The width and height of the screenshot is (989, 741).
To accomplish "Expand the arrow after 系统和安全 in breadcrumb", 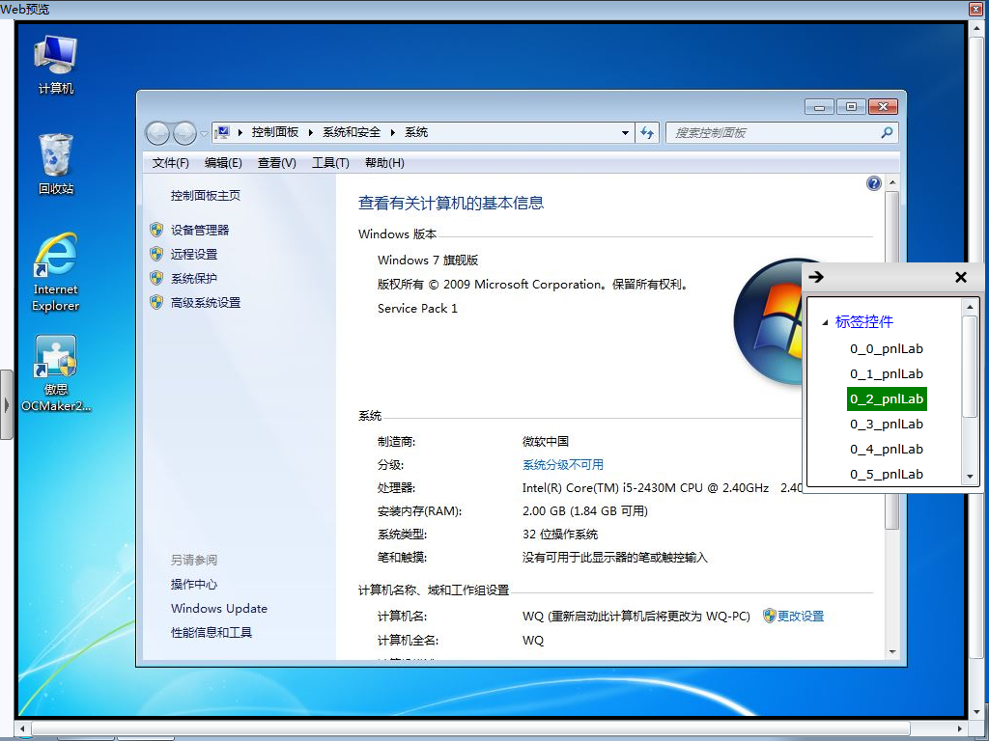I will click(x=392, y=132).
